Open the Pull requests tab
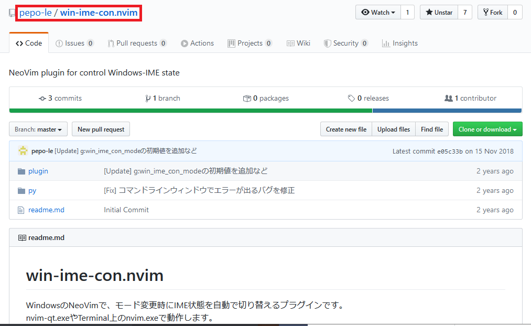 pyautogui.click(x=137, y=43)
